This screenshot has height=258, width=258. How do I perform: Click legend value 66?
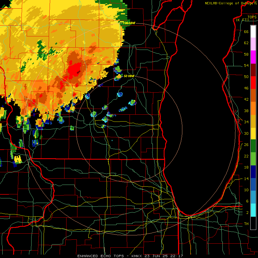246,32
